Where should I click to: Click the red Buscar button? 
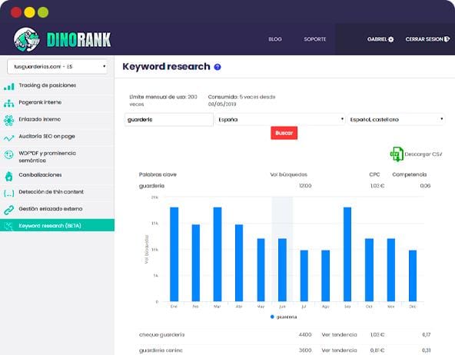coord(284,133)
